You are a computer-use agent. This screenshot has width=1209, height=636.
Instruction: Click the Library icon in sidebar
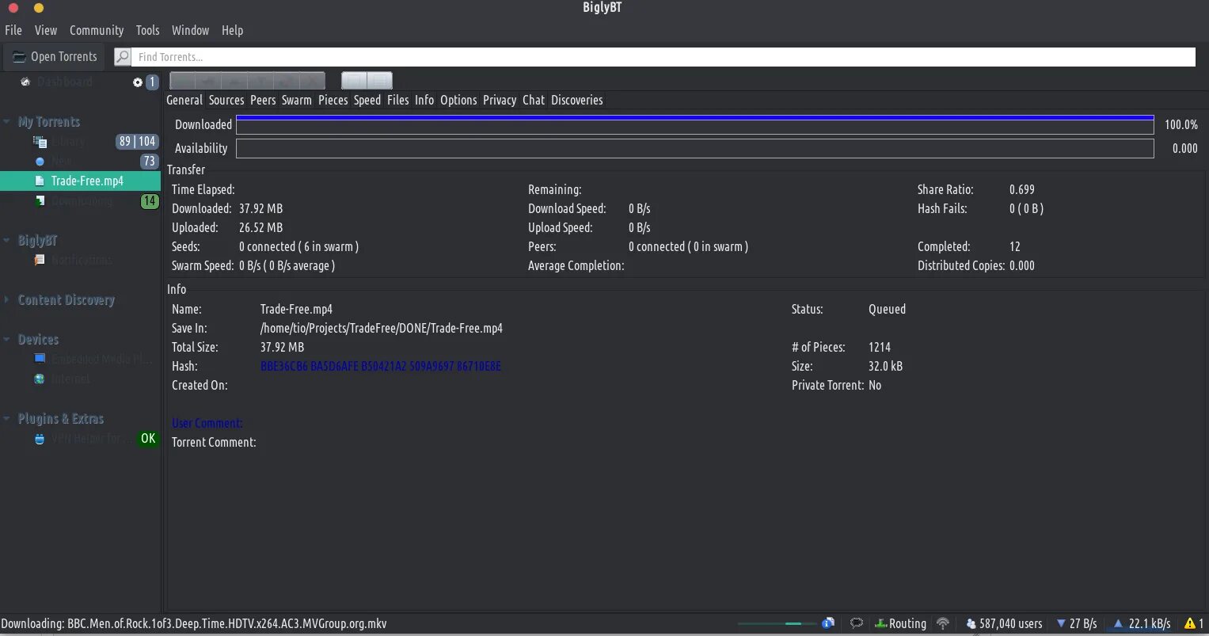40,142
